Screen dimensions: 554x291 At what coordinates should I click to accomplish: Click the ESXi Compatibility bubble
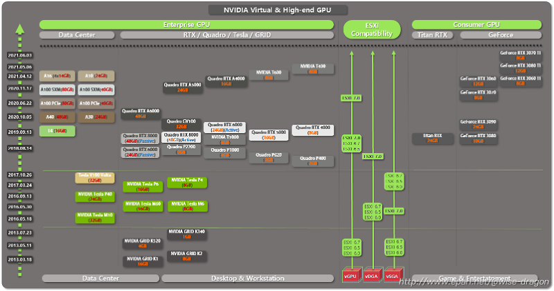coord(372,30)
